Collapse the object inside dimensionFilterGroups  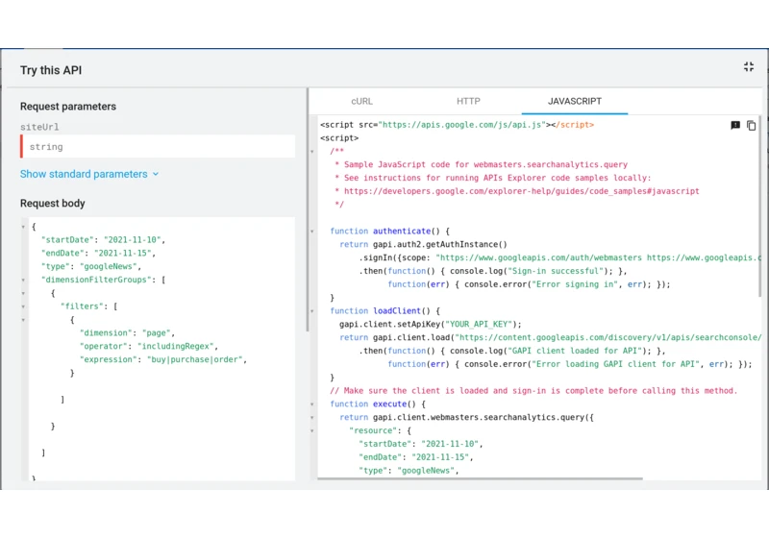23,294
